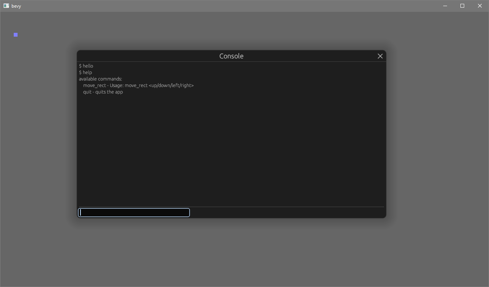This screenshot has height=287, width=489.
Task: Minimize the bevy window
Action: (445, 6)
